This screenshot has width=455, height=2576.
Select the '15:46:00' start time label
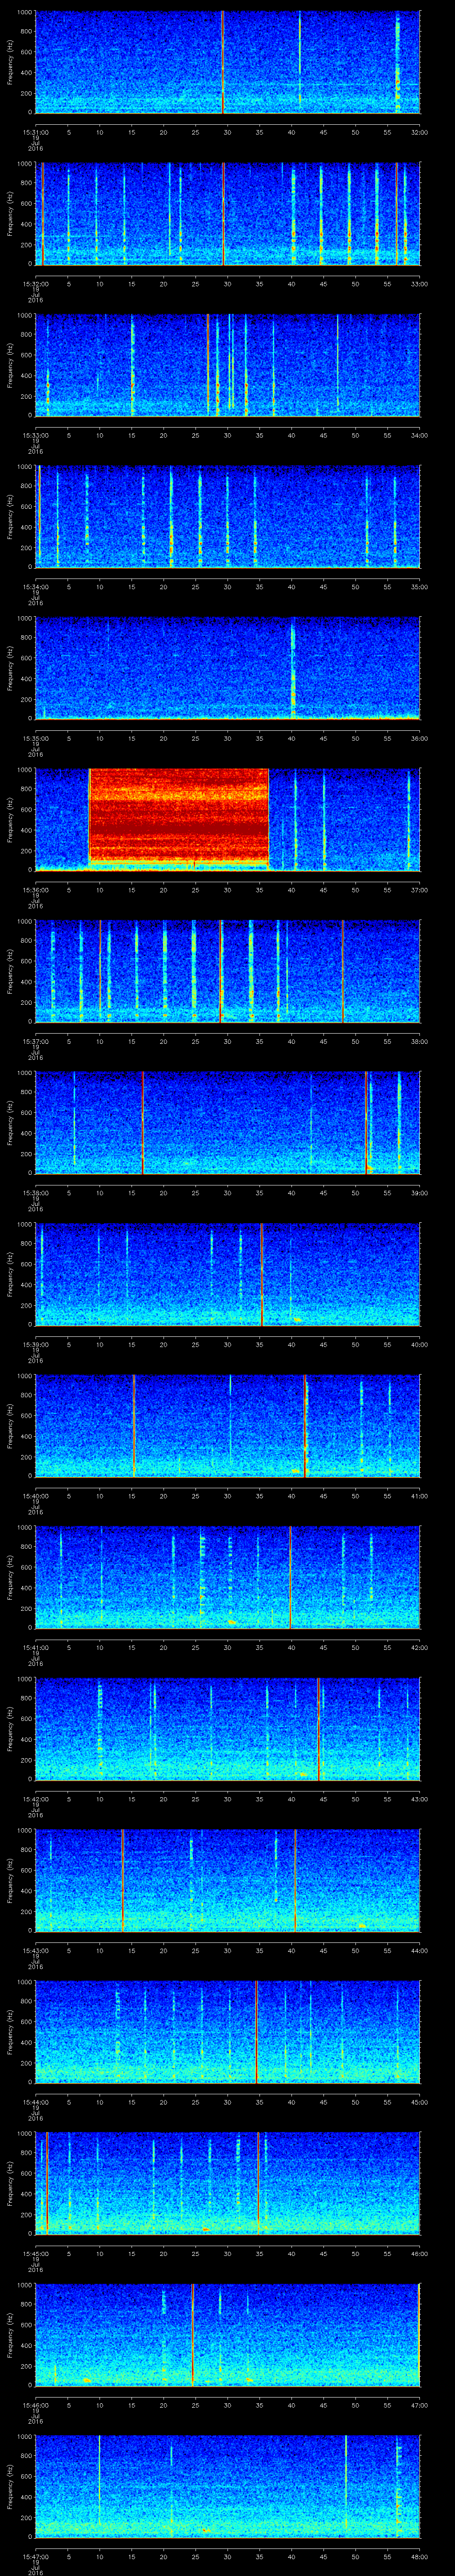pos(36,2405)
